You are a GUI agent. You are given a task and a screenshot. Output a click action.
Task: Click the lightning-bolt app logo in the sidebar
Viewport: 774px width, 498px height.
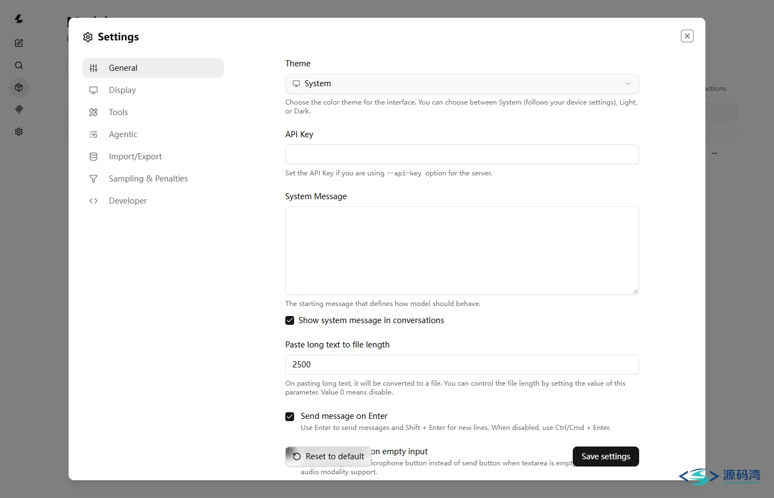[19, 19]
